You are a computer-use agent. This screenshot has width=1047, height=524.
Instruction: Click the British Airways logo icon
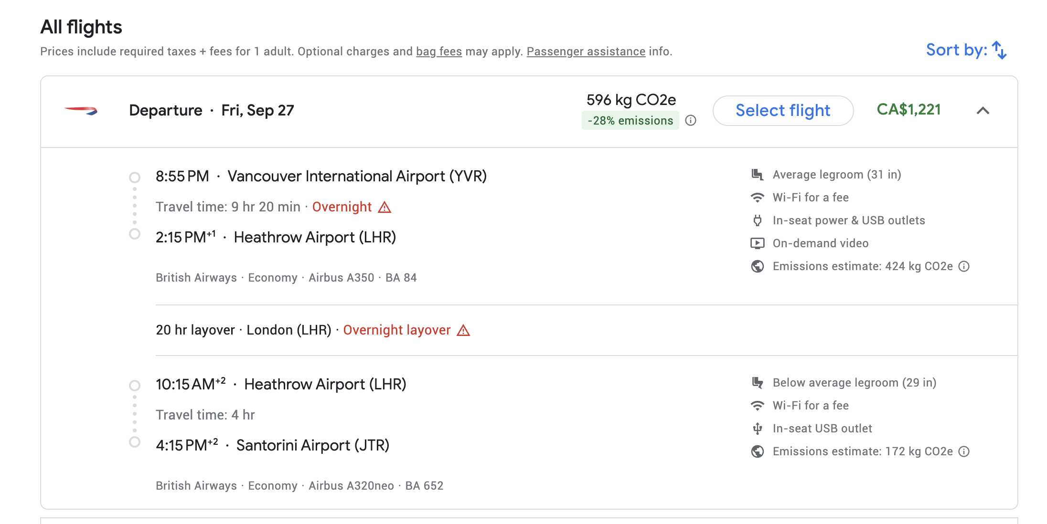(x=81, y=111)
